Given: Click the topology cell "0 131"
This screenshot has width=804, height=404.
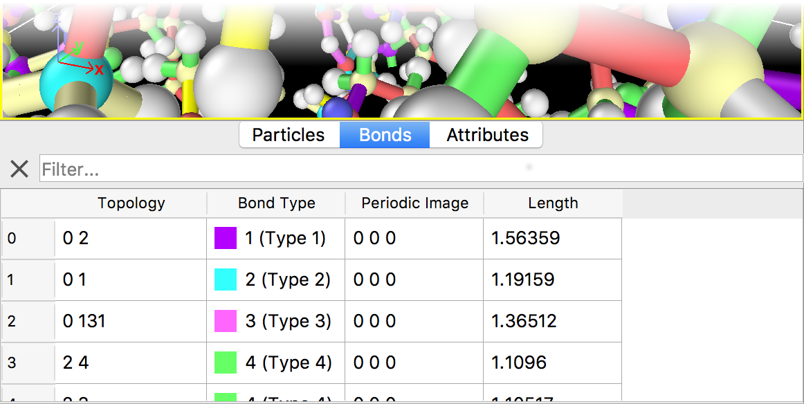Looking at the screenshot, I should click(x=84, y=322).
